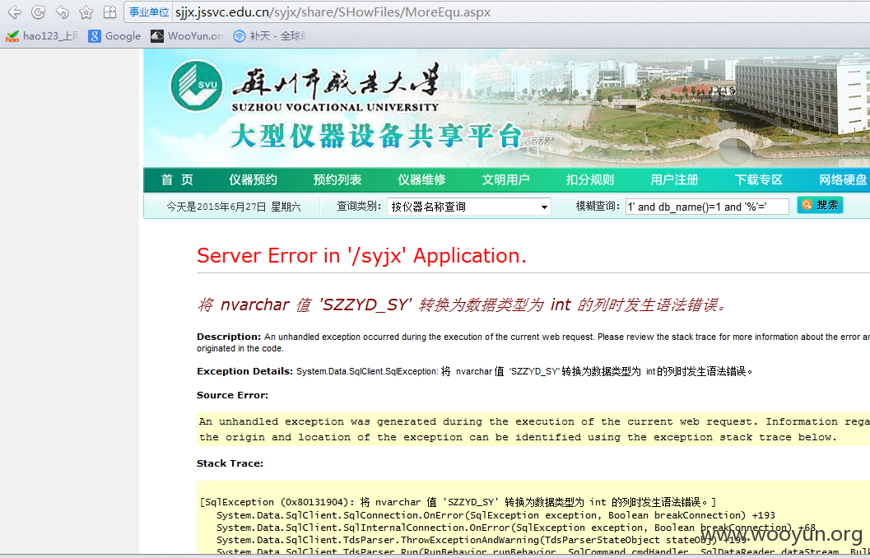Image resolution: width=870 pixels, height=558 pixels.
Task: Click the 'Stack Trace:' label
Action: [x=230, y=463]
